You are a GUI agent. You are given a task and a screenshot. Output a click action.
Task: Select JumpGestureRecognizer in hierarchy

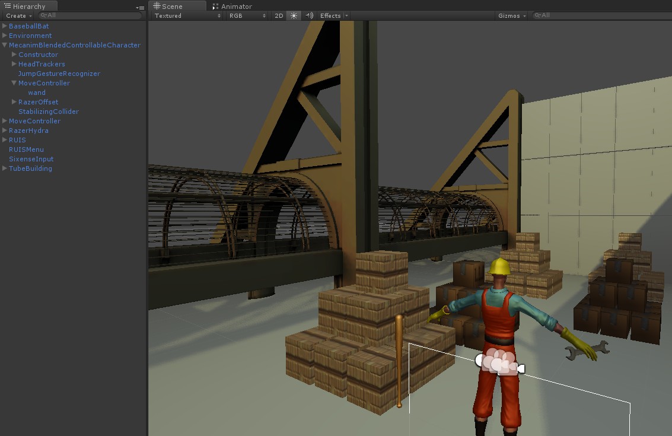point(59,74)
